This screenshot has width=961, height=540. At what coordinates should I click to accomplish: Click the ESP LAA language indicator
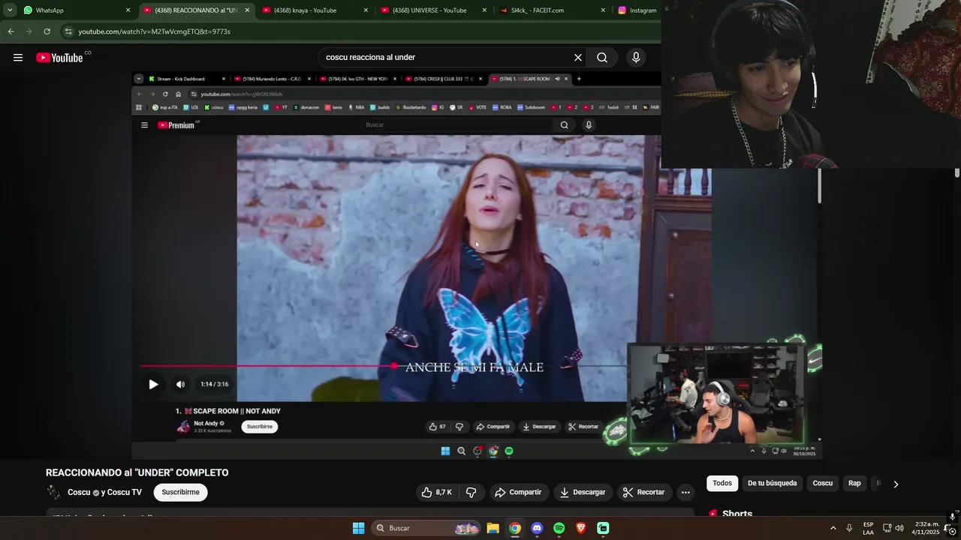pos(868,528)
